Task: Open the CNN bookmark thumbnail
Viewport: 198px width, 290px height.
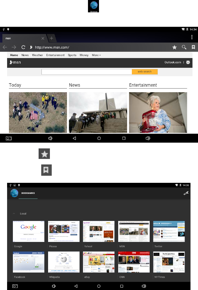Action: coord(134,262)
